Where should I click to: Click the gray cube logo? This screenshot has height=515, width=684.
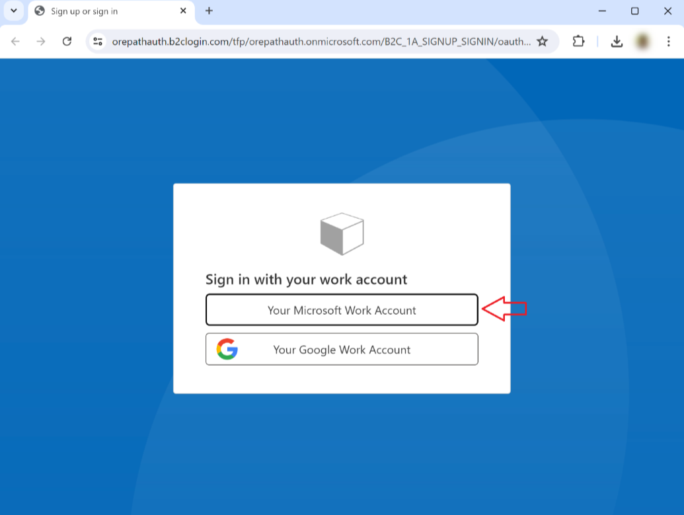[342, 234]
